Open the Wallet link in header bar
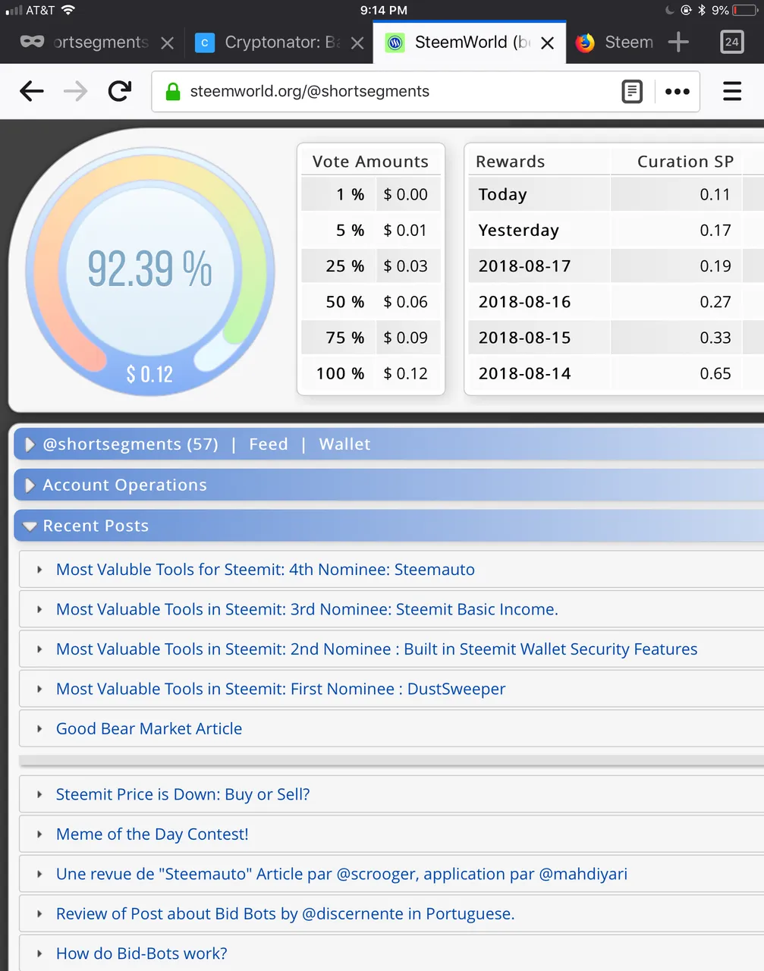 (x=344, y=445)
